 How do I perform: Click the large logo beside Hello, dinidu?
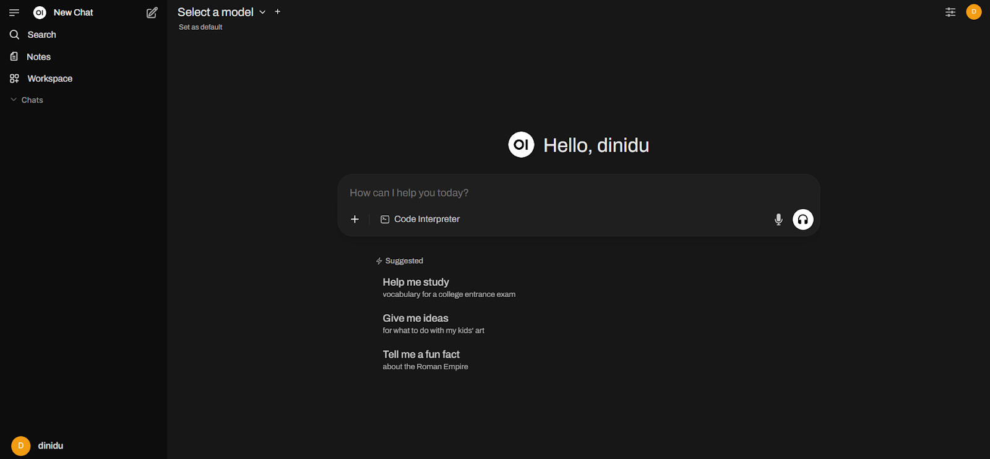pos(521,145)
